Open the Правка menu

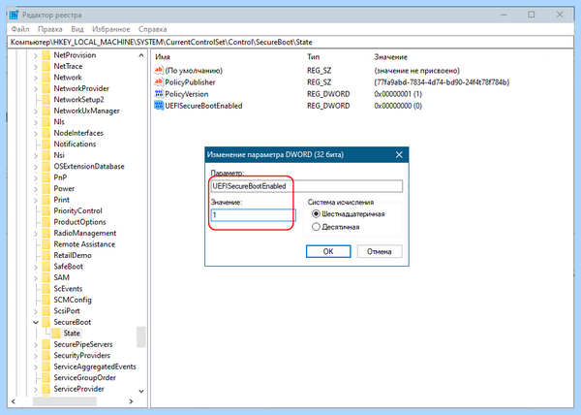50,29
